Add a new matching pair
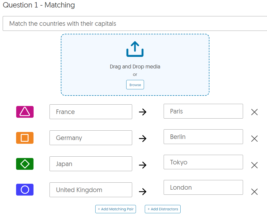The image size is (267, 217). [x=116, y=209]
